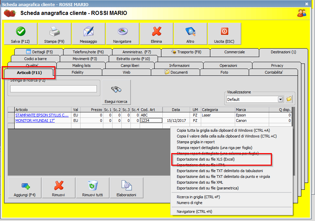Click the Categoria cell Laser

tap(218, 115)
